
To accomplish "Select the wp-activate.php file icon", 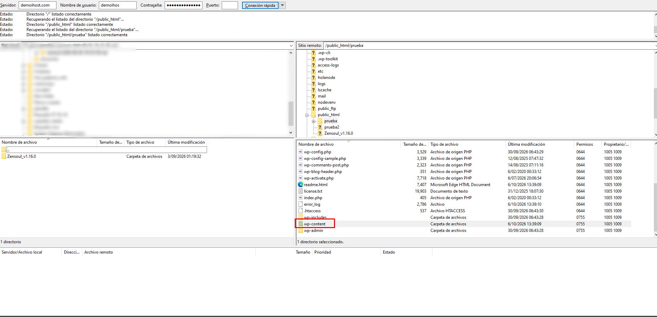I will (301, 178).
